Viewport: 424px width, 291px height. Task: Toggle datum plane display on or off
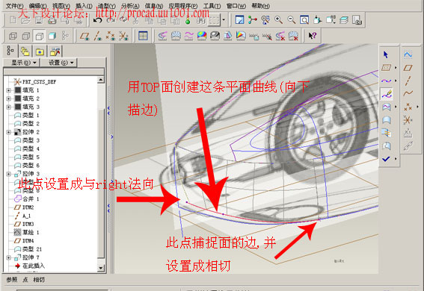(85, 36)
